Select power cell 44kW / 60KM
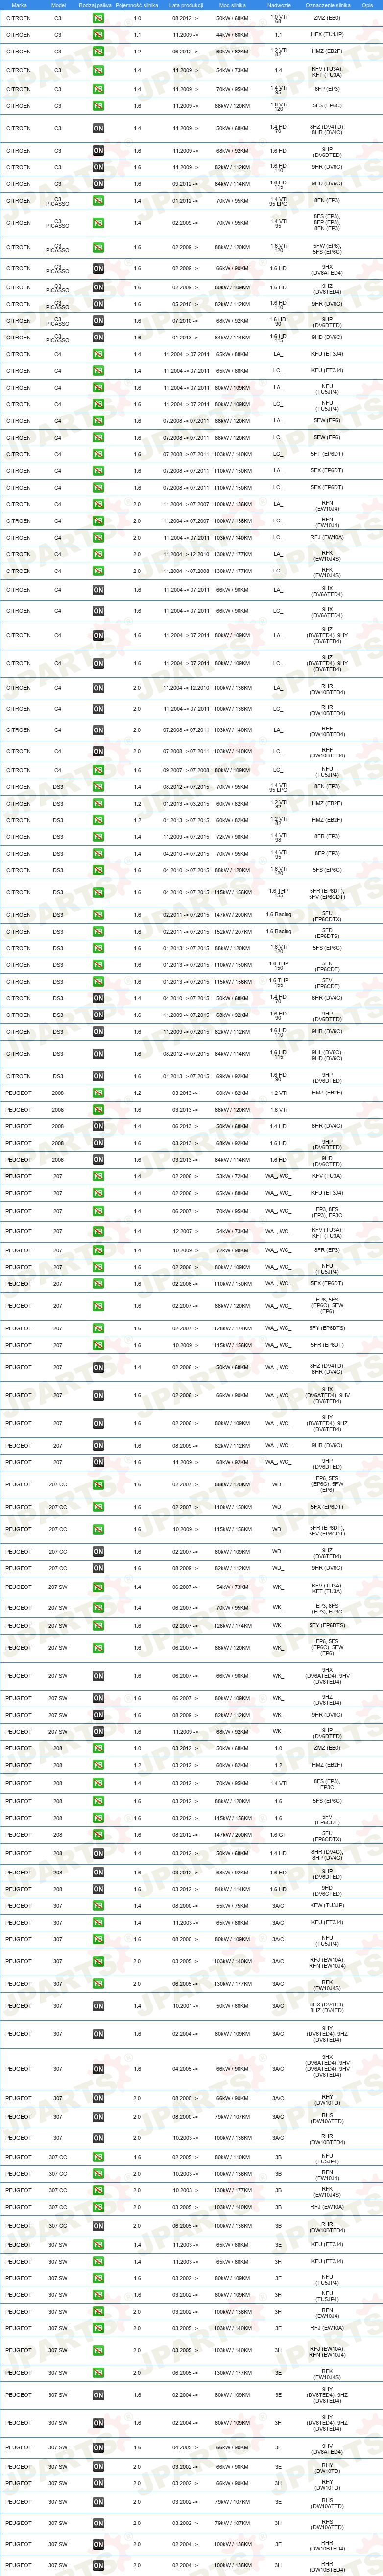The height and width of the screenshot is (2576, 383). coord(232,35)
